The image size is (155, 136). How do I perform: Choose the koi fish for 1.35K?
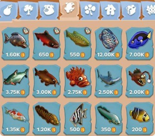(x=16, y=119)
